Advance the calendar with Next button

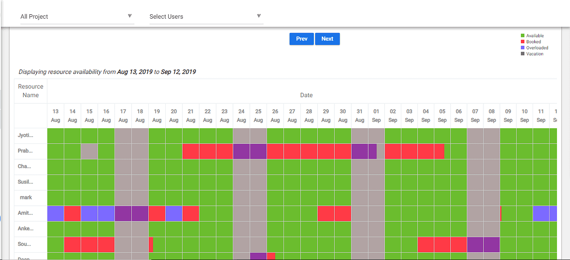[x=327, y=39]
